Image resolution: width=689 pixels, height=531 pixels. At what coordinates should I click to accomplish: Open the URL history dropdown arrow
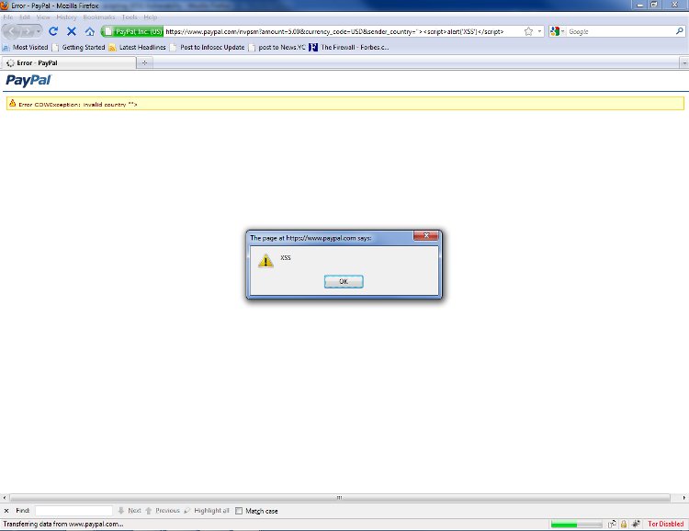tap(539, 31)
